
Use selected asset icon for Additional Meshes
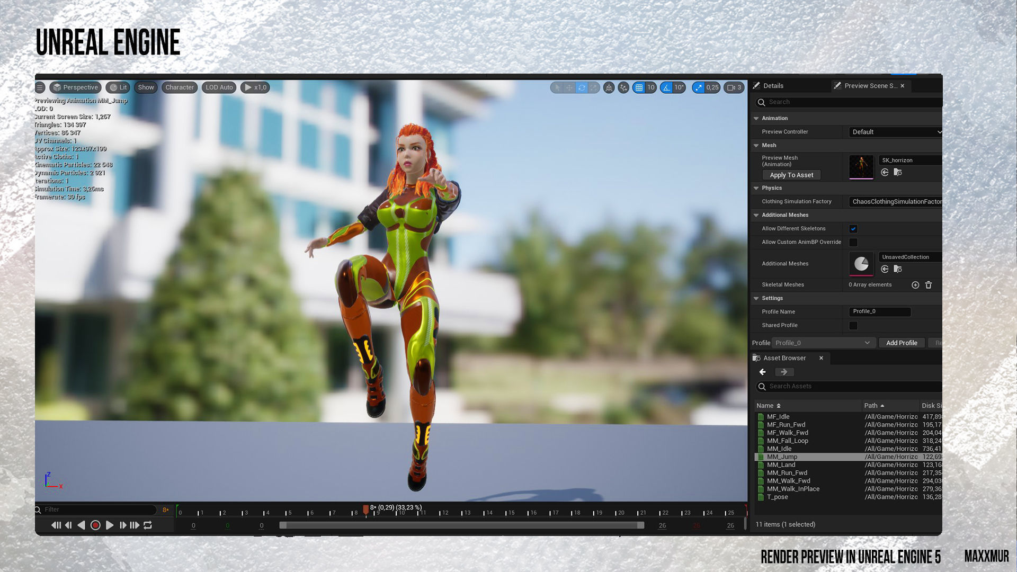[x=885, y=270]
